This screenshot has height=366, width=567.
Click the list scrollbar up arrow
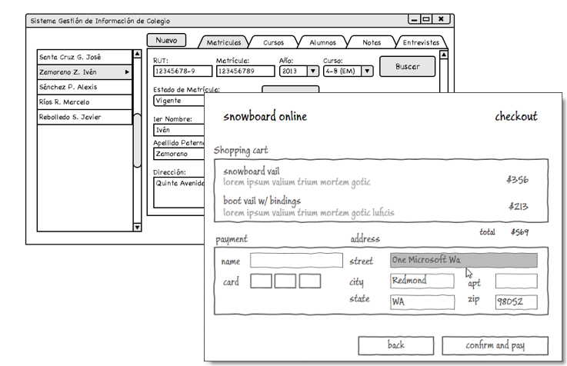click(138, 55)
